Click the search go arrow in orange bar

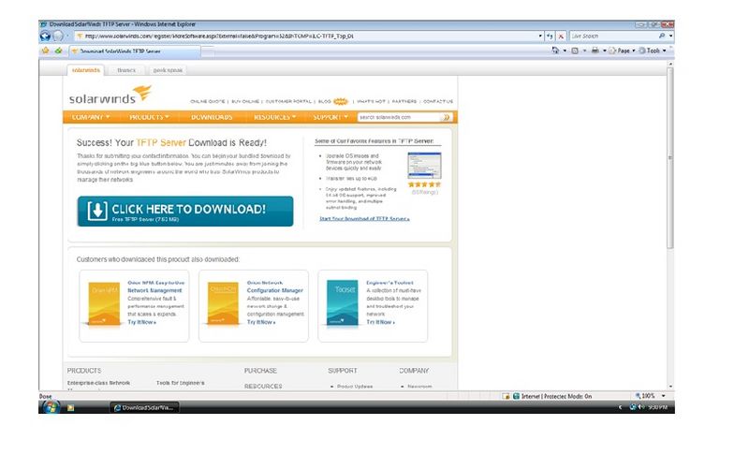tap(447, 117)
